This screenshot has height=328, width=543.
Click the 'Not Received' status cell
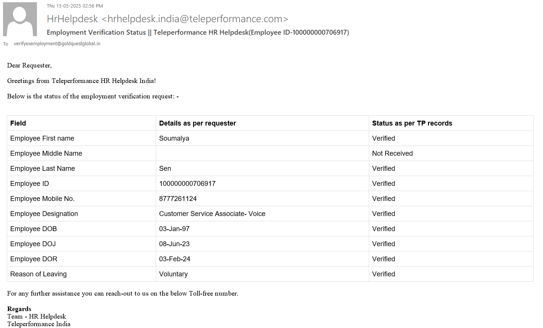tap(393, 153)
